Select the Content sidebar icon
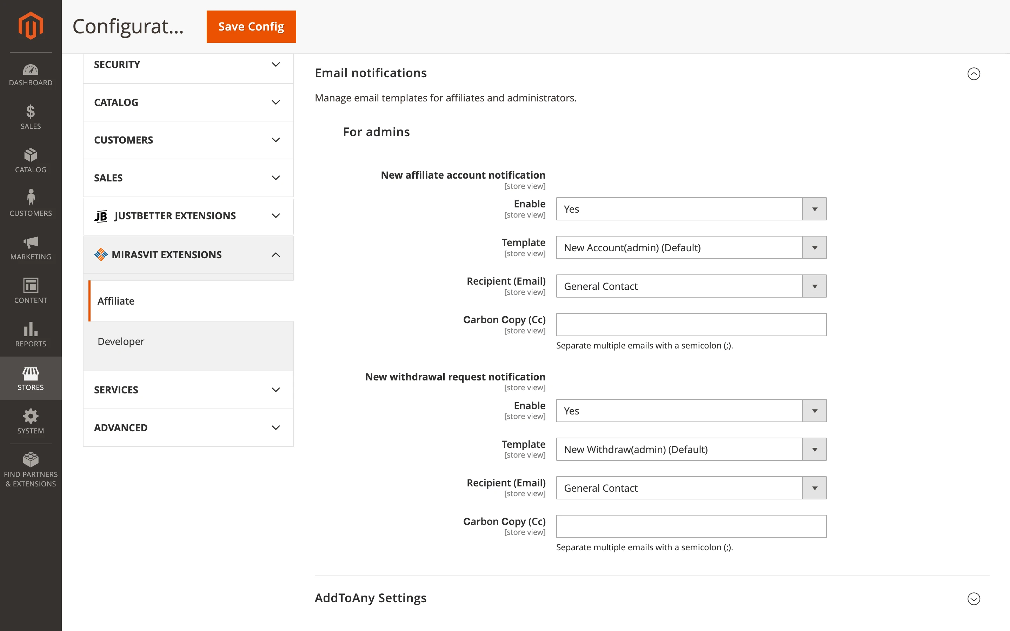Viewport: 1010px width, 631px height. click(x=31, y=291)
